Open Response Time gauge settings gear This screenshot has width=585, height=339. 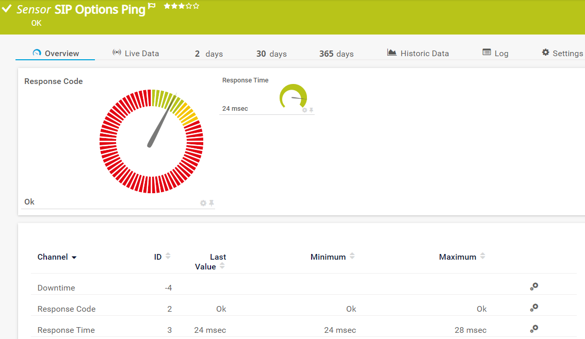304,110
